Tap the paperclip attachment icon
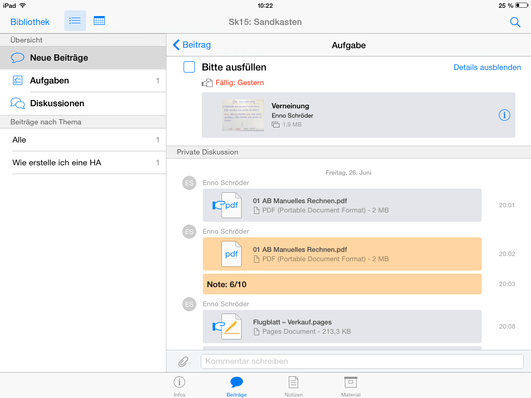This screenshot has height=398, width=531. (x=183, y=361)
